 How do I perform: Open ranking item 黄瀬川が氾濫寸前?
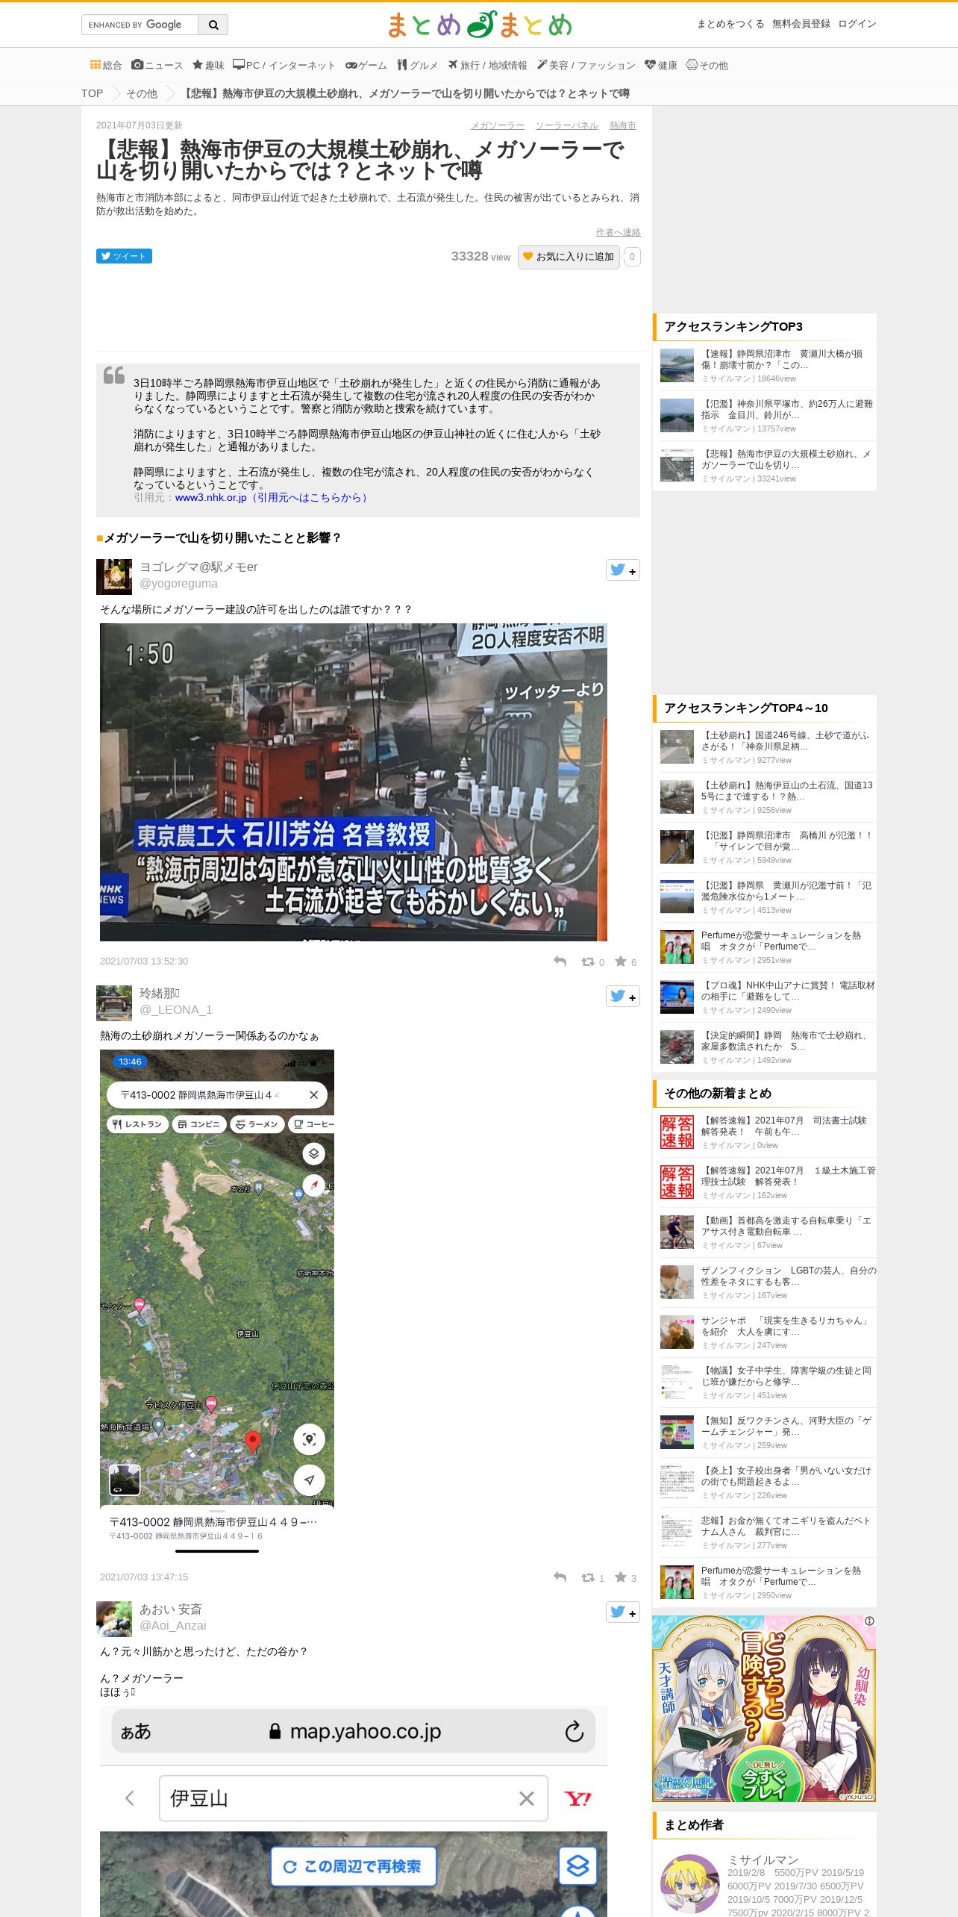[786, 891]
